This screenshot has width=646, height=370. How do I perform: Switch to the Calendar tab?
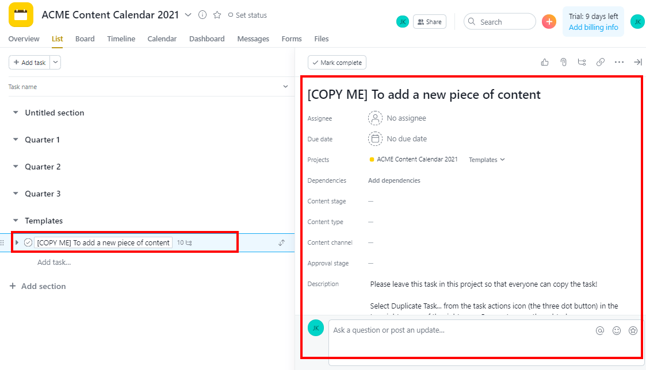(x=162, y=38)
